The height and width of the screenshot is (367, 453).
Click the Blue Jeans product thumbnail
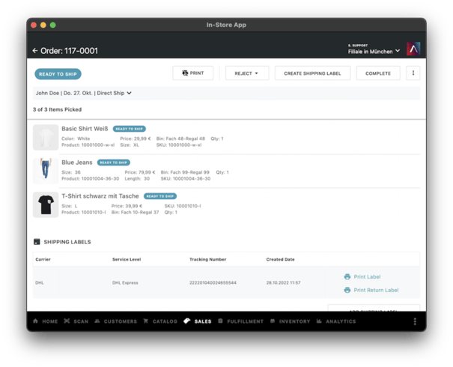pos(46,171)
